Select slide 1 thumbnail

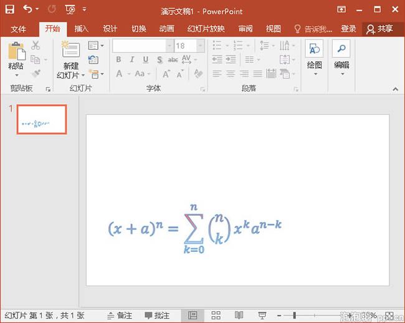click(42, 119)
